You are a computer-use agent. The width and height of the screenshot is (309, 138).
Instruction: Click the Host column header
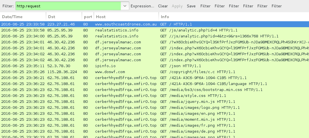pos(125,17)
